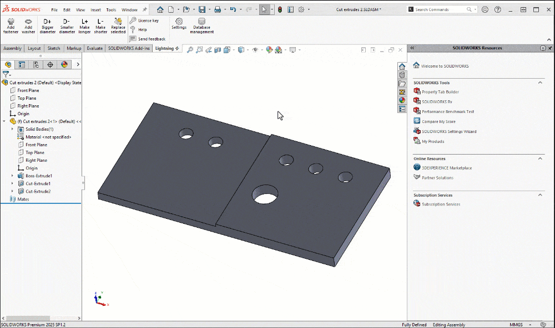The height and width of the screenshot is (328, 555).
Task: Open the Insert menu
Action: coord(95,9)
